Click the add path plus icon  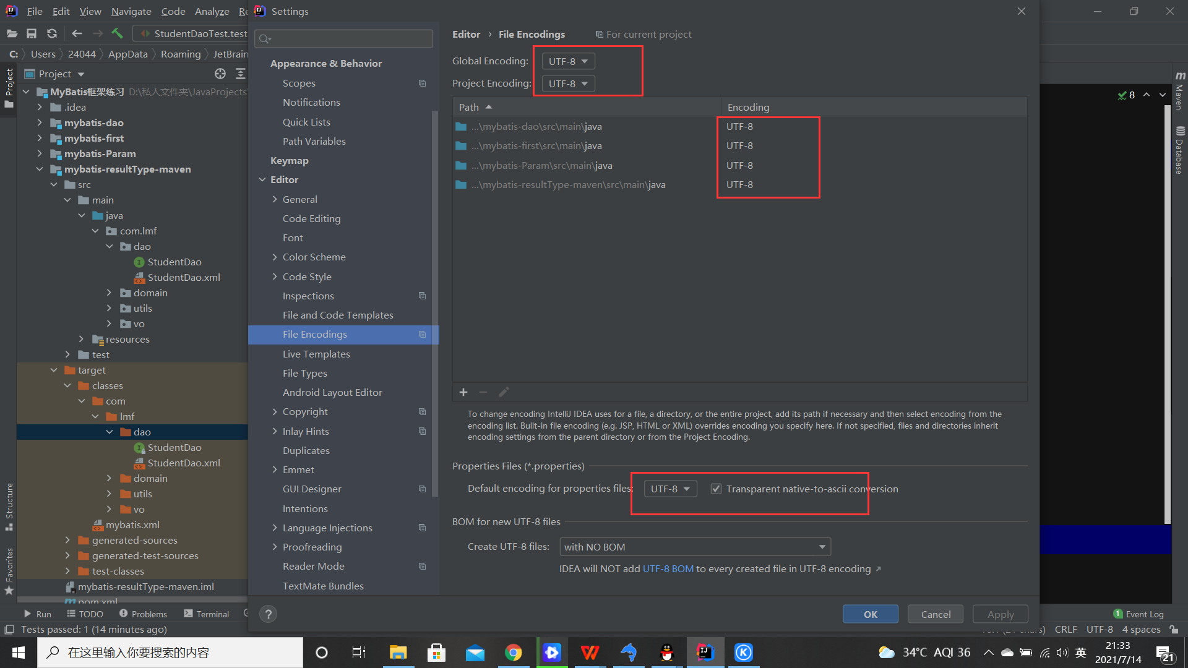463,392
